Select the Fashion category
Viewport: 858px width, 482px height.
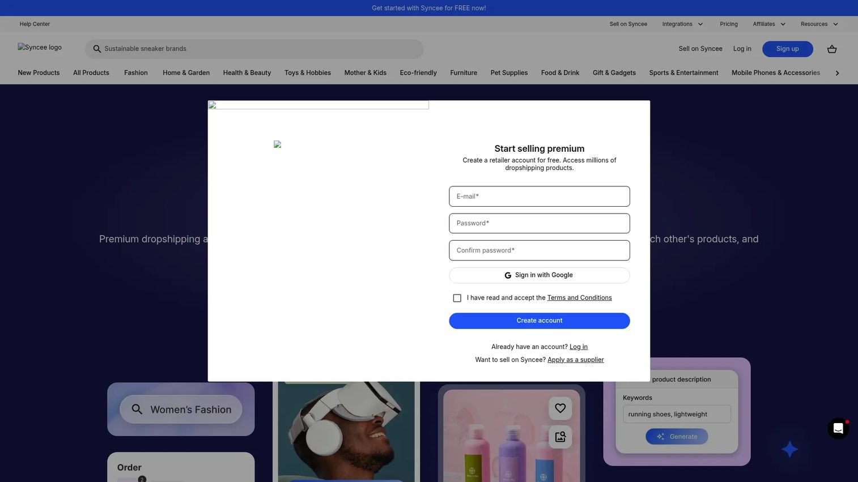pyautogui.click(x=136, y=72)
